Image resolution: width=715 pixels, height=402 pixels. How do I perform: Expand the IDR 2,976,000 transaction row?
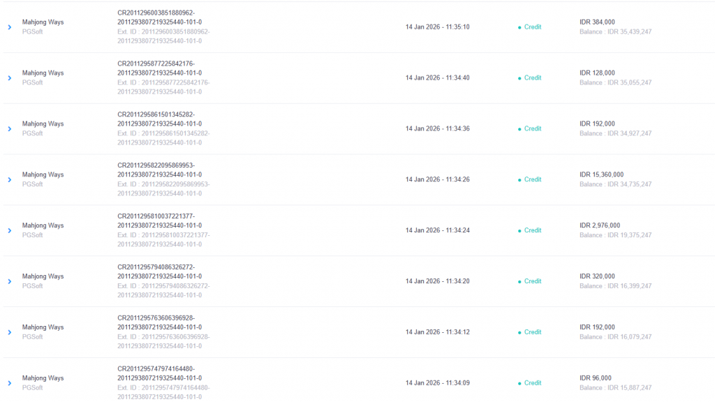[x=10, y=231]
